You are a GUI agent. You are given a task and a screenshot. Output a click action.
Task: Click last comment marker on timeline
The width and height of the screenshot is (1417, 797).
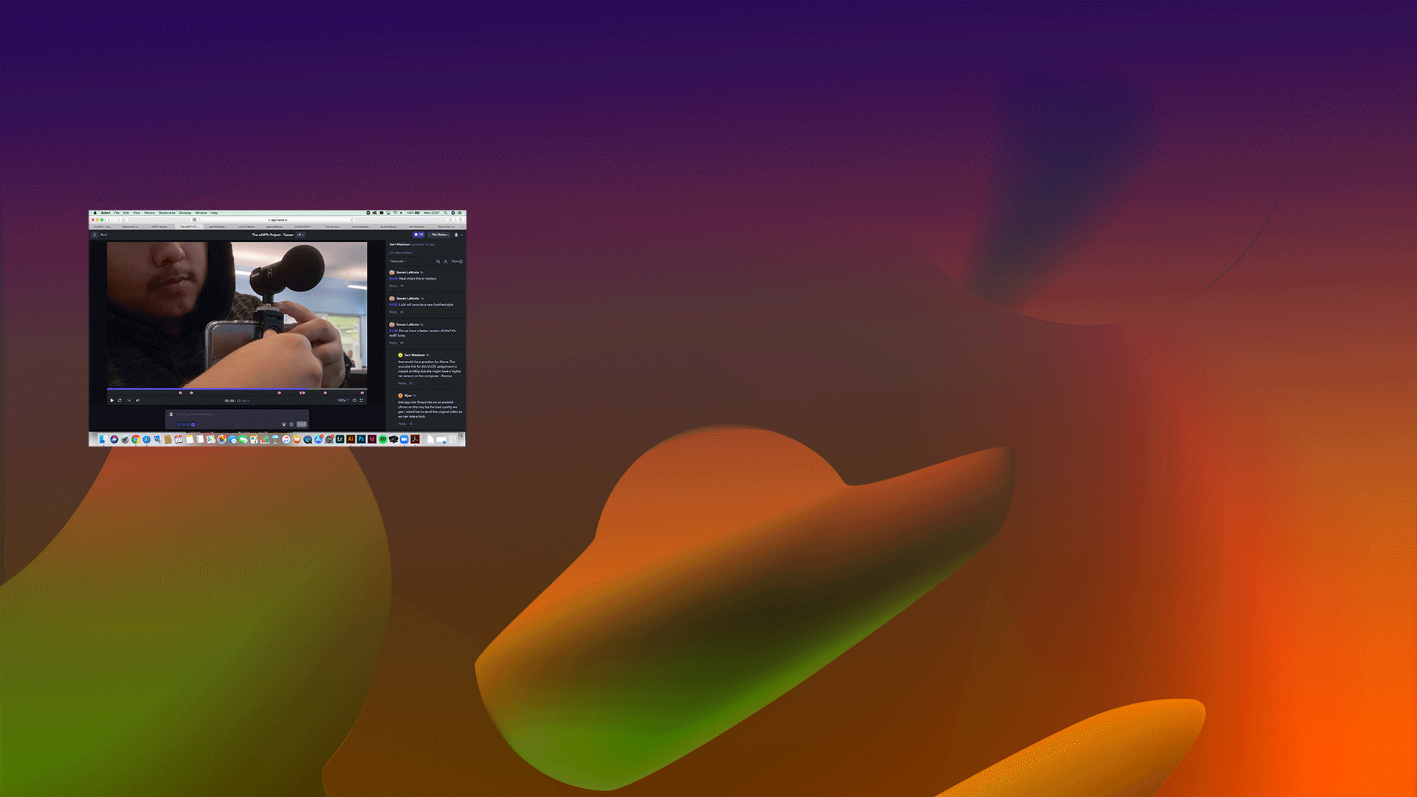point(362,393)
